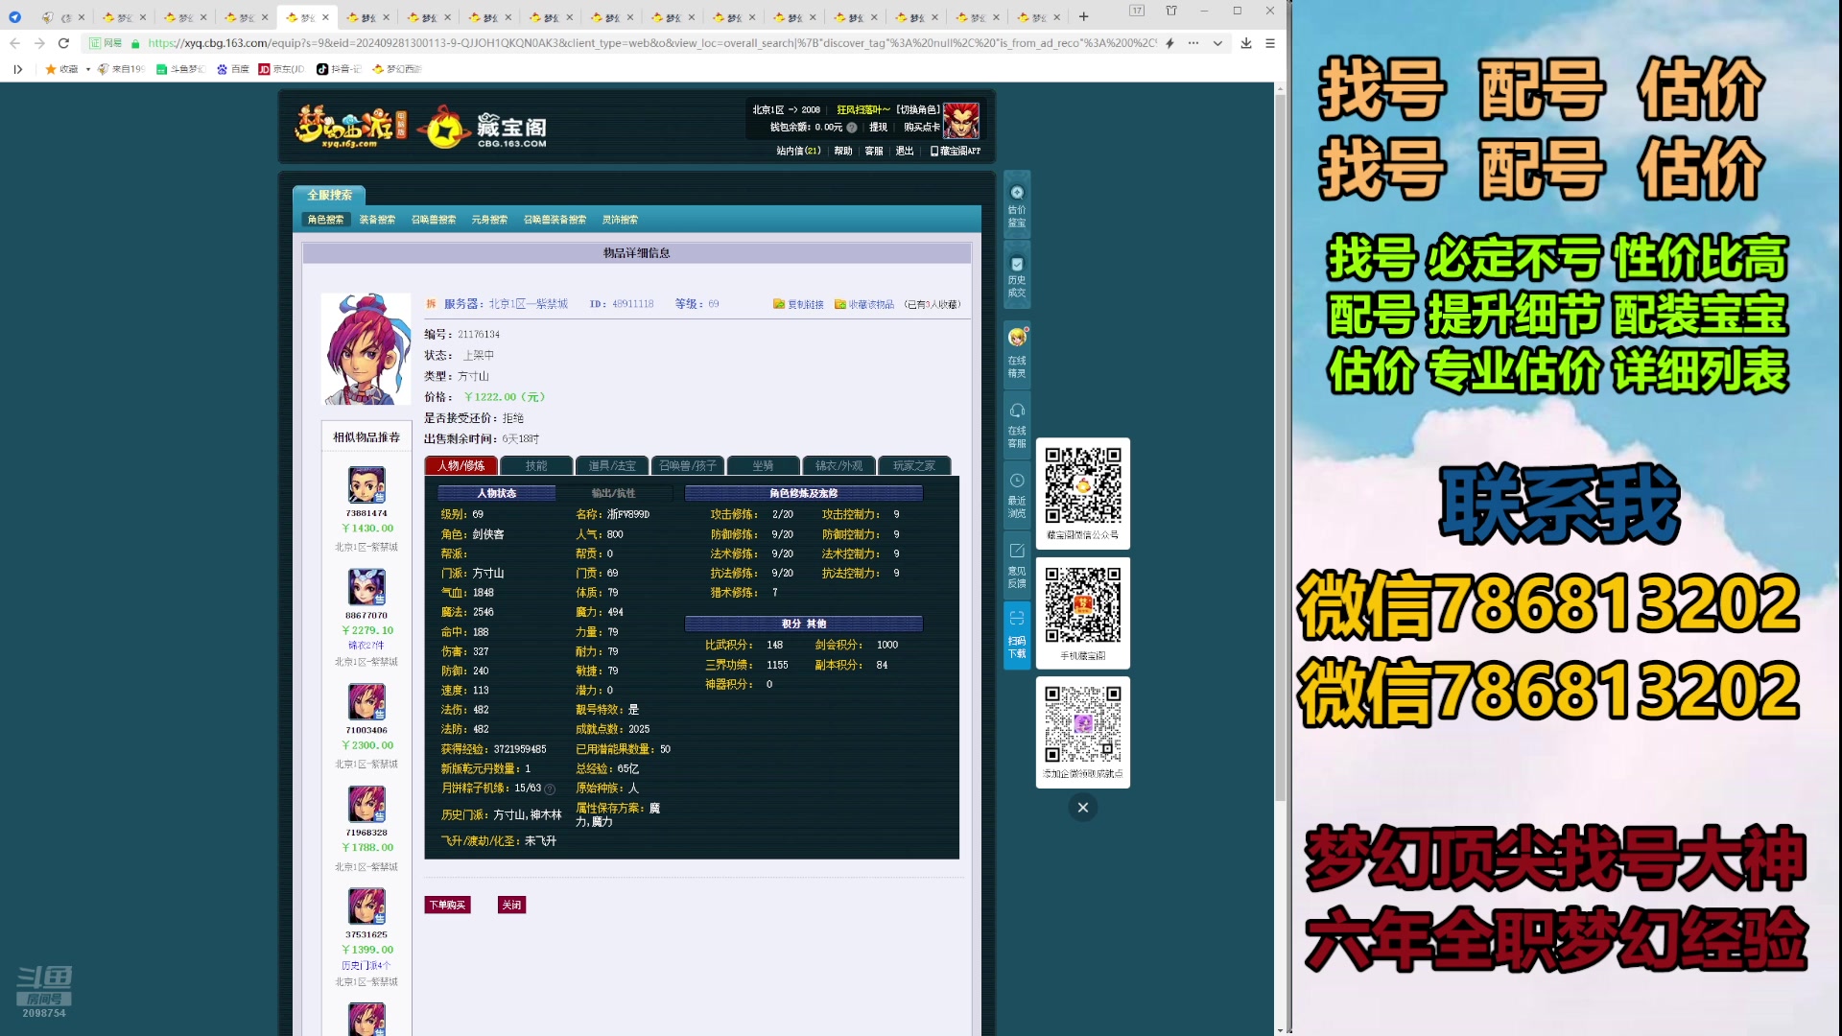Click the 购买点卡 link
The image size is (1842, 1036).
tap(921, 128)
